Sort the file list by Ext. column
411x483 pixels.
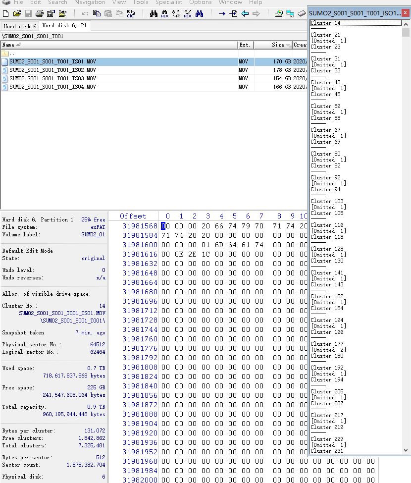coord(246,45)
